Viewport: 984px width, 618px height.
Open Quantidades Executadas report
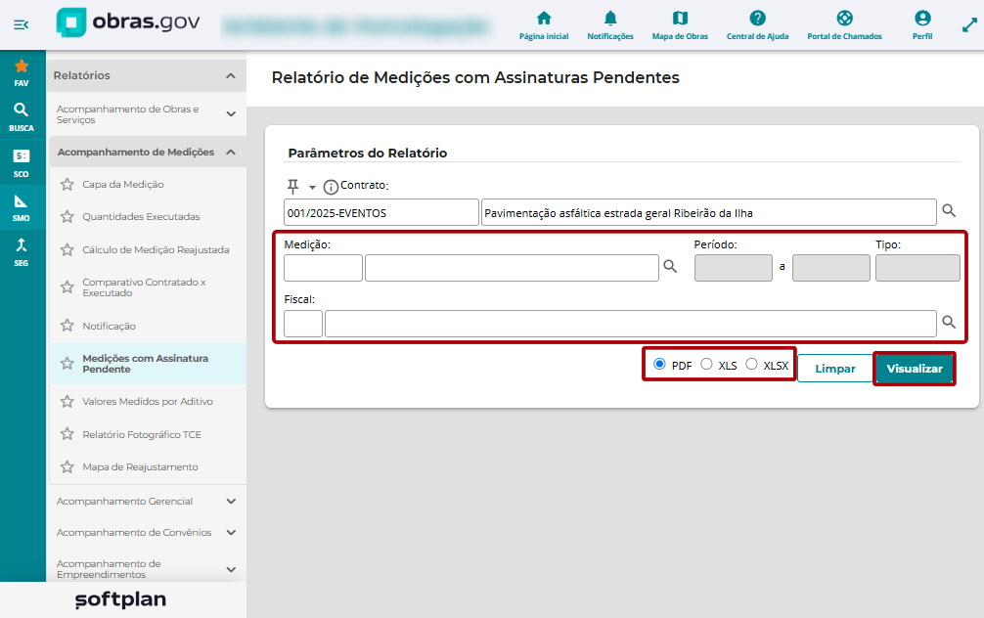141,216
